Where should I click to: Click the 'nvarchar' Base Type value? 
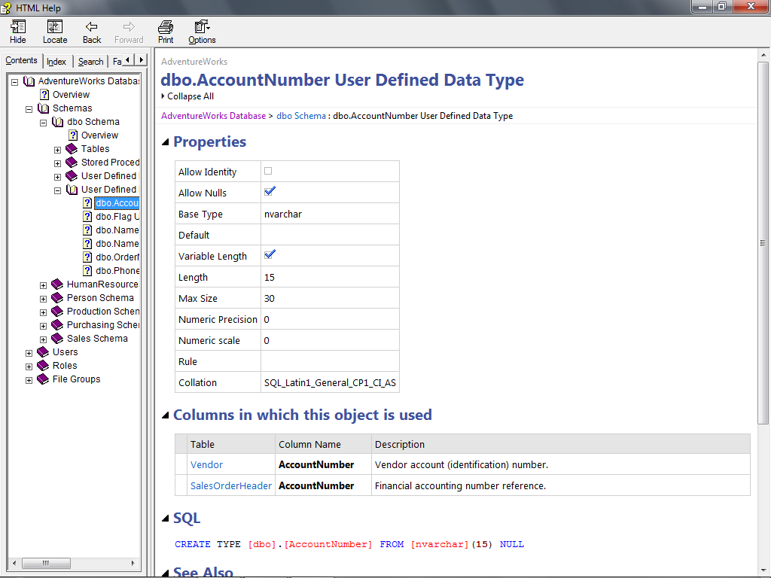point(283,214)
